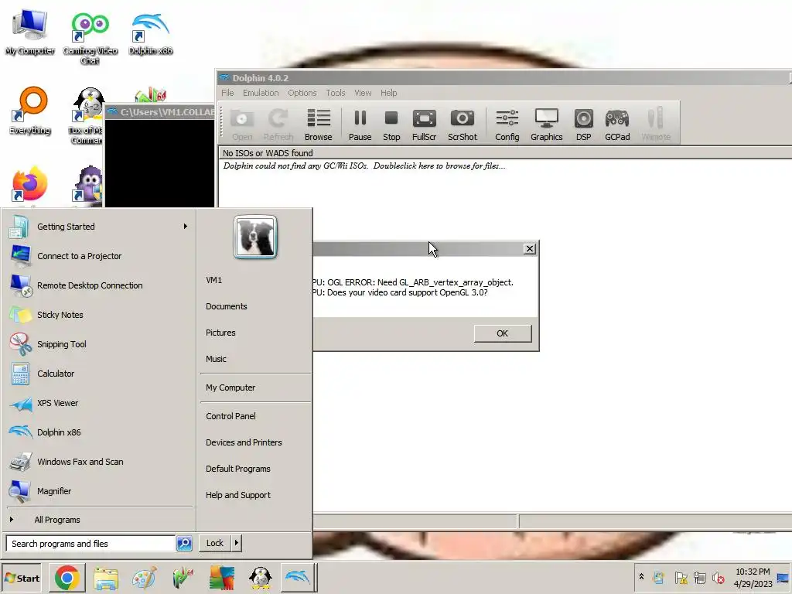Show hidden tray icons arrow
This screenshot has height=594, width=792.
pos(641,577)
